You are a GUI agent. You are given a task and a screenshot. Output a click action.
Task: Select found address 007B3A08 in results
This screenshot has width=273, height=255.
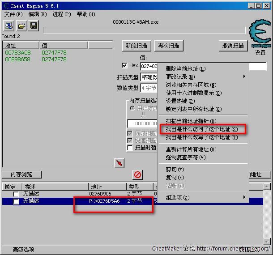pos(18,53)
